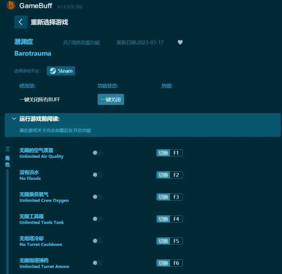Favorite the game with the heart icon
This screenshot has width=282, height=274.
point(180,42)
